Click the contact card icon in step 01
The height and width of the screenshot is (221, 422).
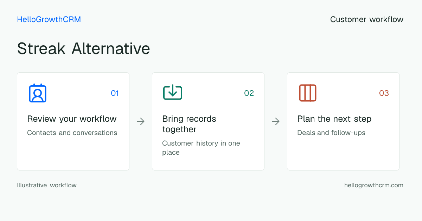[x=38, y=93]
